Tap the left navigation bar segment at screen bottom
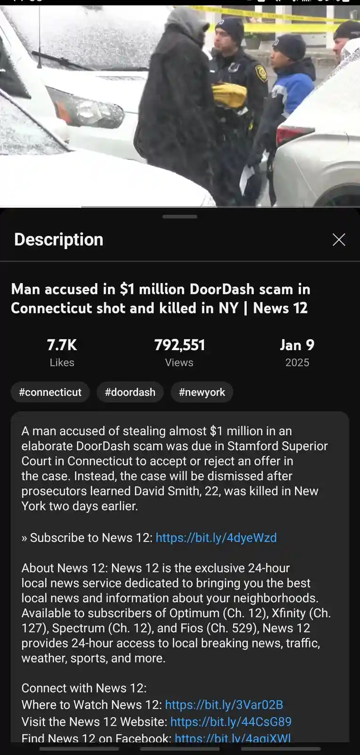Screen dimensions: 360x755 pyautogui.click(x=79, y=748)
